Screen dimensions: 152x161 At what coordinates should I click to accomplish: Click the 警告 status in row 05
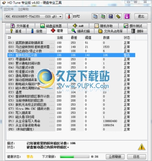127,55
